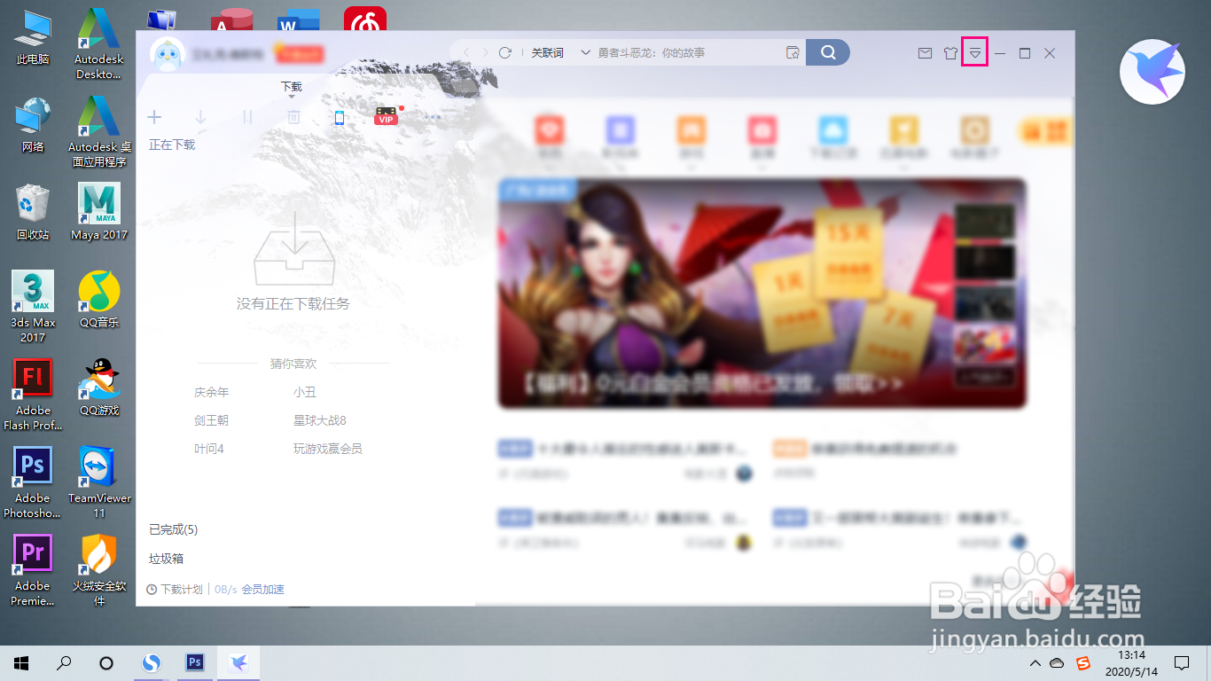1211x681 pixels.
Task: Click the 星球大战8 suggestion
Action: [x=320, y=420]
